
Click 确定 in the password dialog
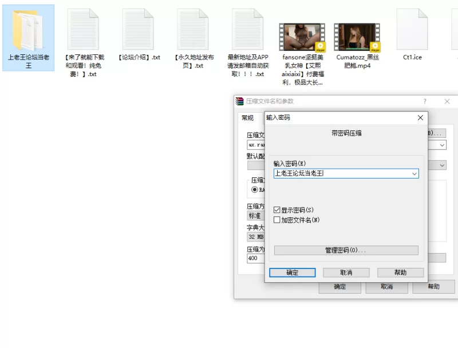293,272
